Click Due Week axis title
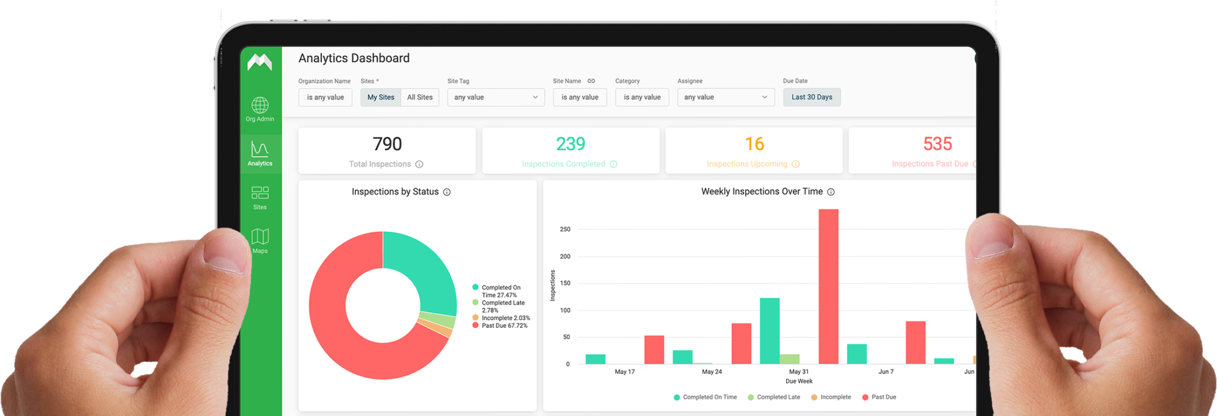 [799, 382]
